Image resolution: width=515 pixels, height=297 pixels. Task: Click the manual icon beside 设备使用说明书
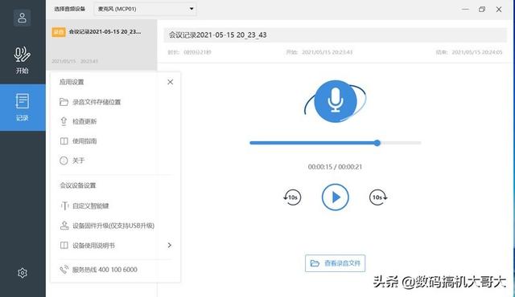pyautogui.click(x=64, y=246)
